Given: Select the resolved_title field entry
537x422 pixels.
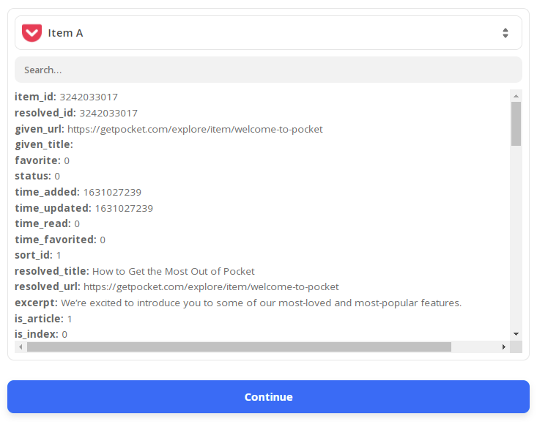Looking at the screenshot, I should click(x=135, y=271).
